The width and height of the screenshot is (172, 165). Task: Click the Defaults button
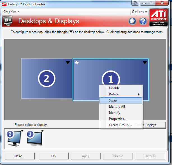(x=150, y=156)
